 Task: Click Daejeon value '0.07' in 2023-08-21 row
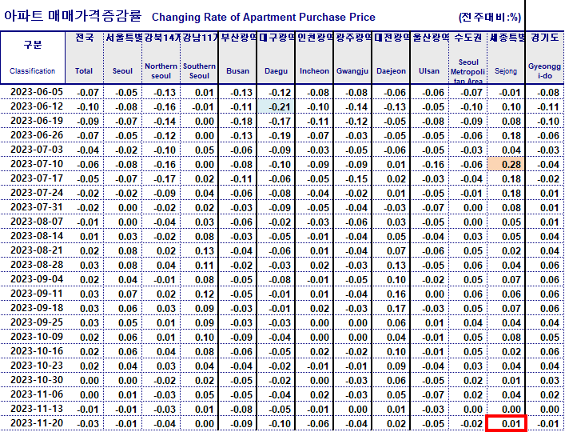(396, 251)
